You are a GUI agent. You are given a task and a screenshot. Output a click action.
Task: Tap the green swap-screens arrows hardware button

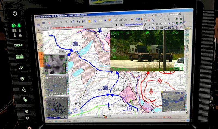point(20,56)
